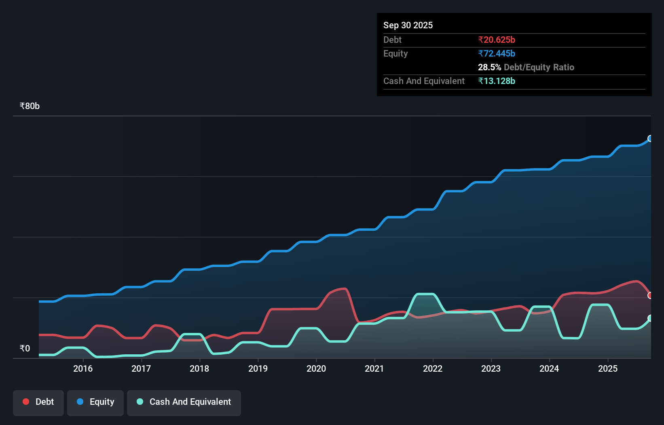Click the 28.5% Debt/Equity Ratio text
Viewport: 664px width, 425px height.
coord(526,67)
